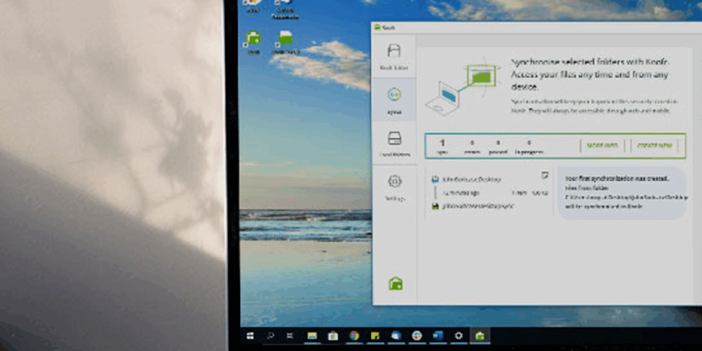Click the MORE INFO button
This screenshot has height=351, width=702.
click(x=602, y=145)
